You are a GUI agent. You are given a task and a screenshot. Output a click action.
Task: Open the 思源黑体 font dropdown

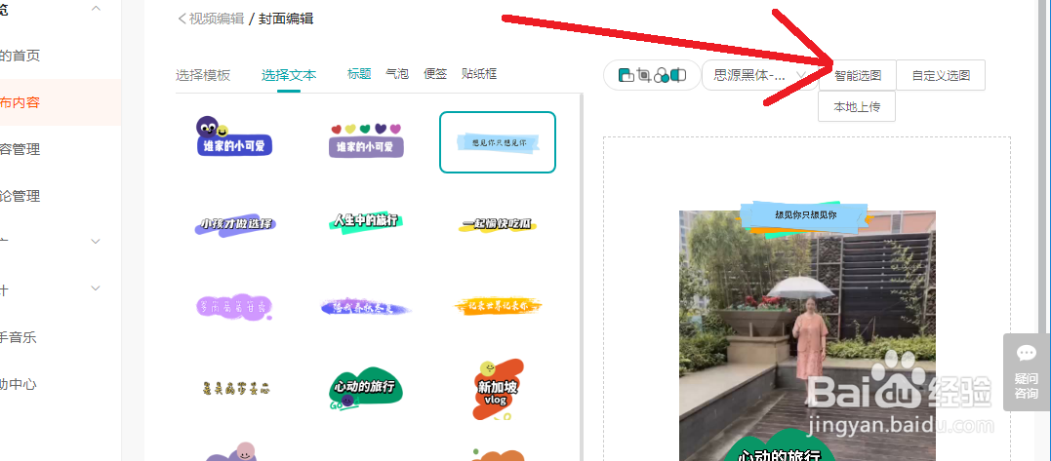[x=760, y=76]
